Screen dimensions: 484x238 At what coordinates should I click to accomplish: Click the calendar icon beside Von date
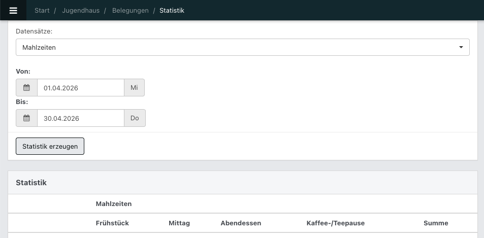pyautogui.click(x=26, y=88)
